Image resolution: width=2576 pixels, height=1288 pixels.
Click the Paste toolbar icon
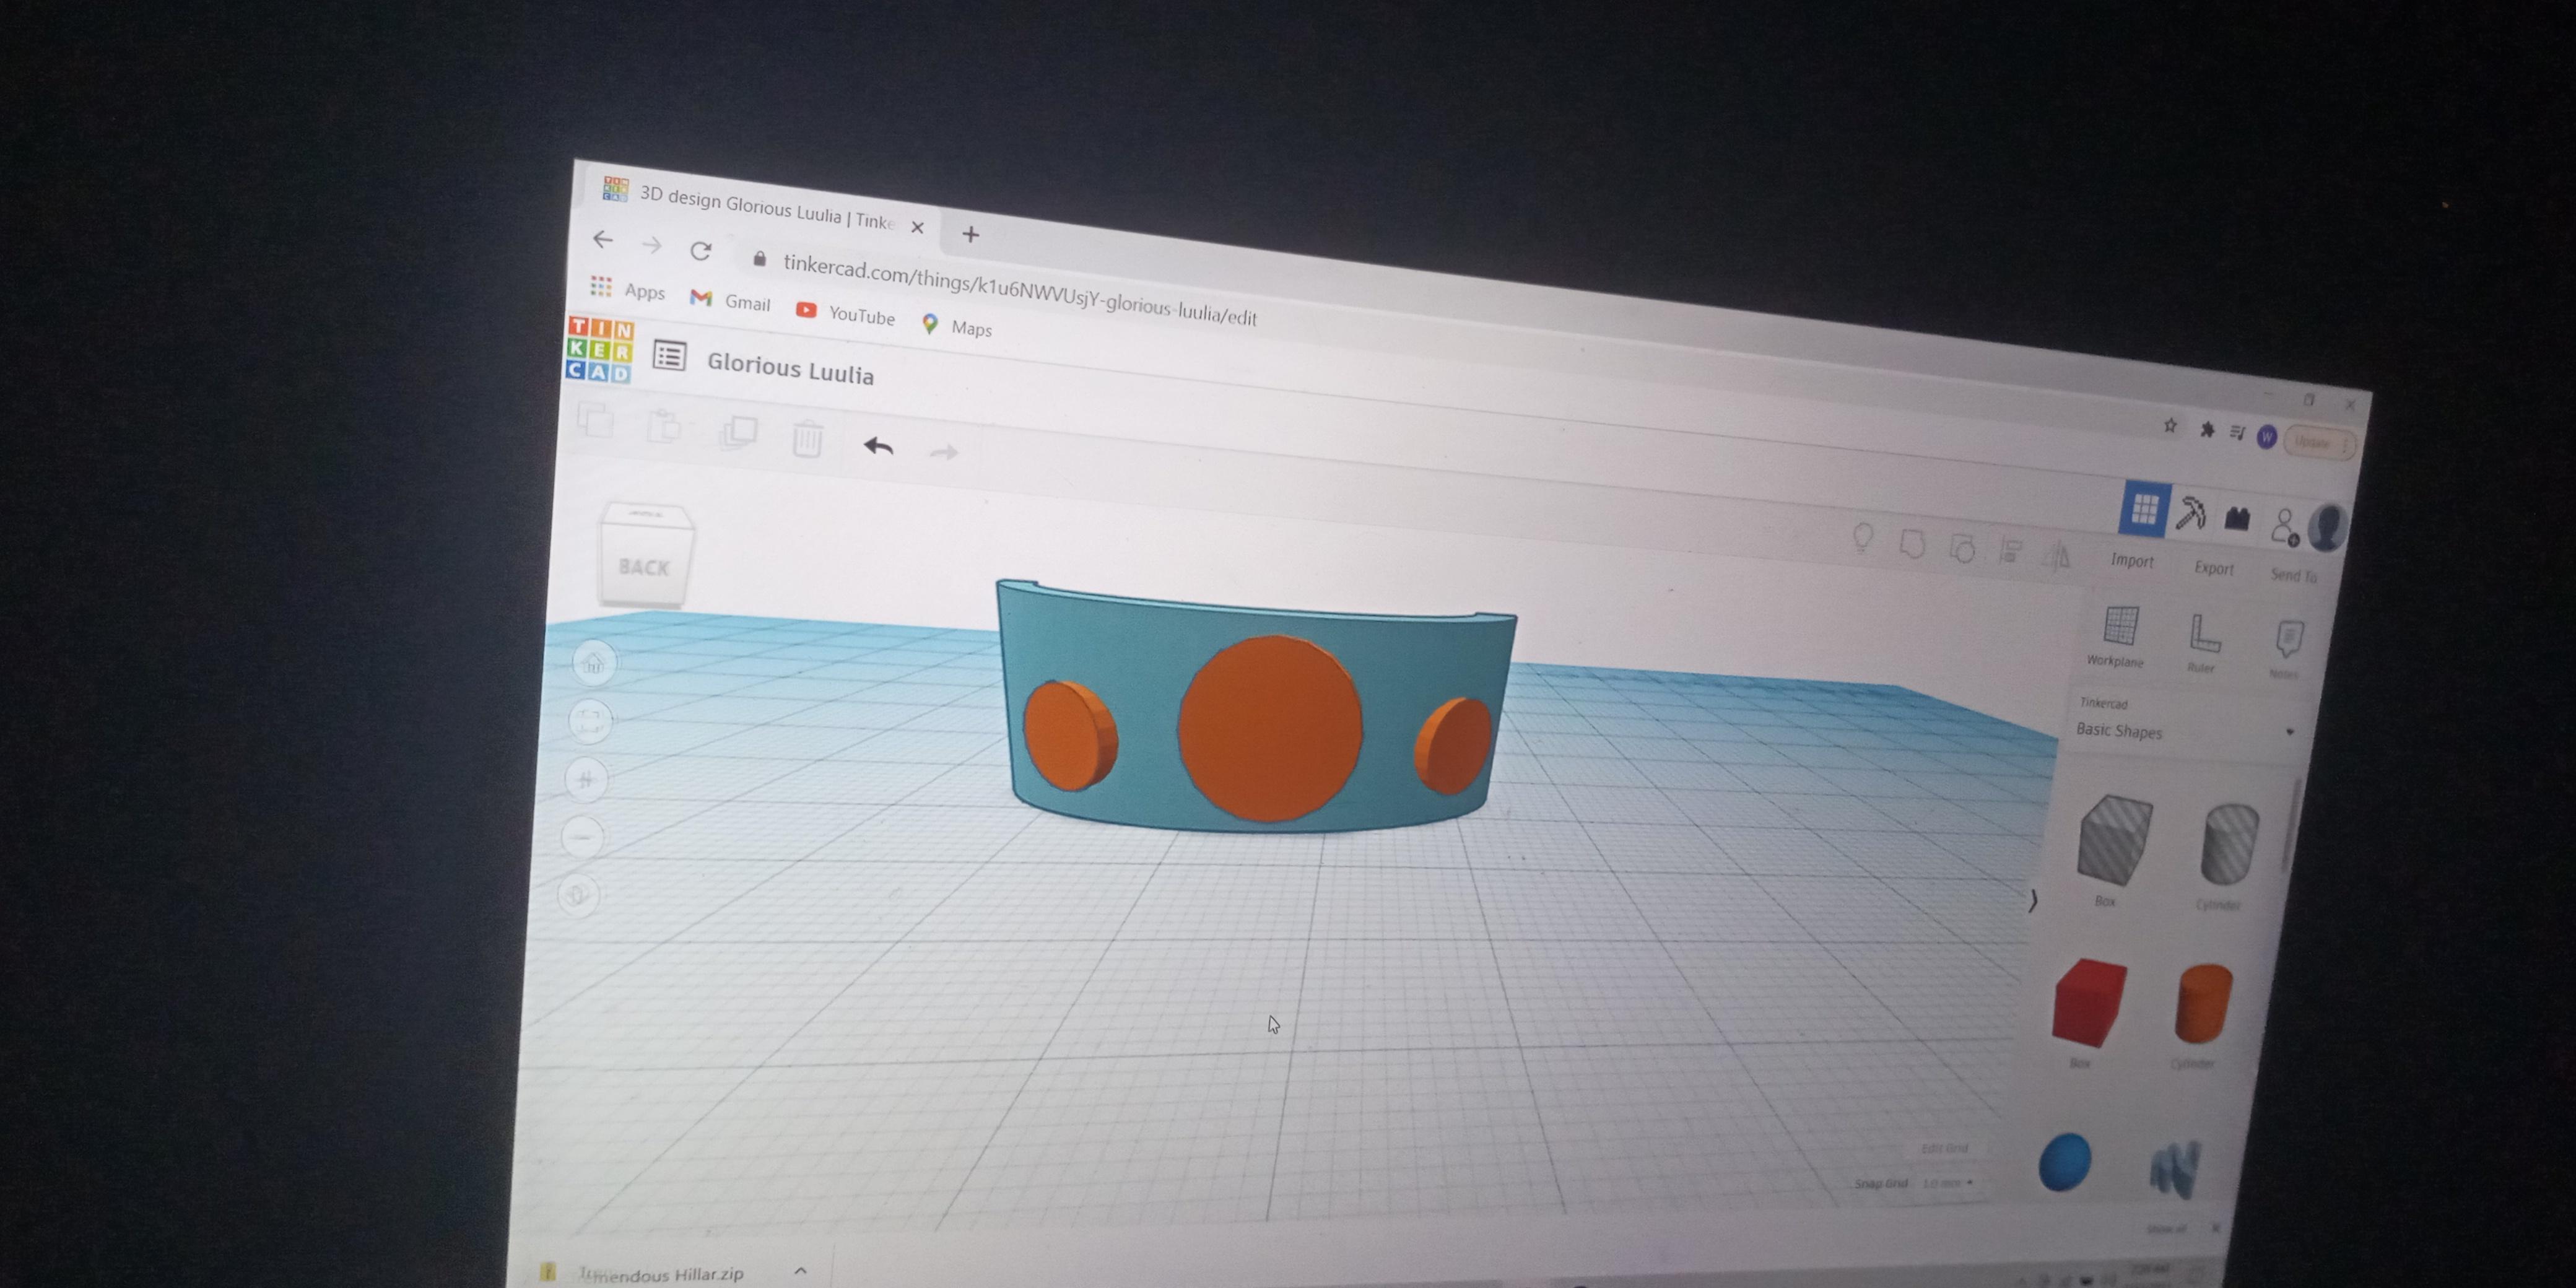(664, 426)
